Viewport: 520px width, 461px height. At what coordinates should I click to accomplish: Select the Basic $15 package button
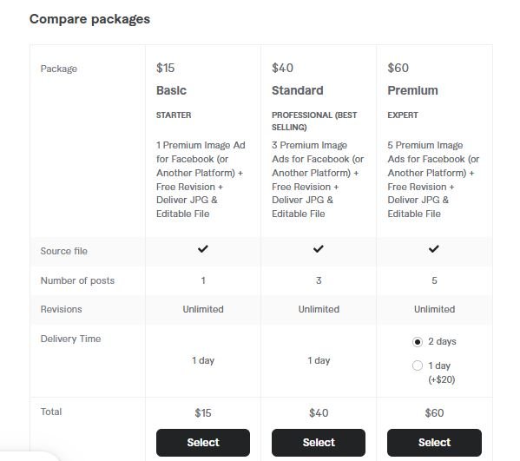point(203,443)
